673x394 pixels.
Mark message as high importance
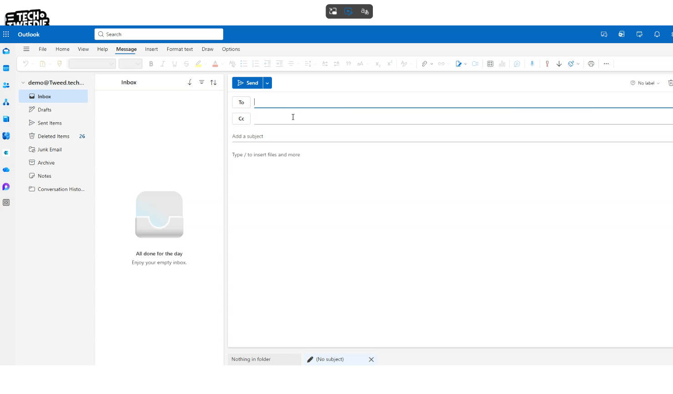(x=547, y=64)
